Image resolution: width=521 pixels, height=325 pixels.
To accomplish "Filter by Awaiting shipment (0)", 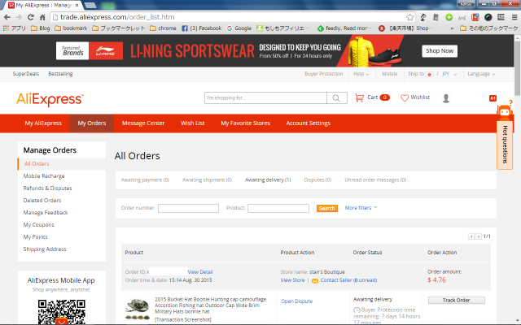I will tap(207, 180).
